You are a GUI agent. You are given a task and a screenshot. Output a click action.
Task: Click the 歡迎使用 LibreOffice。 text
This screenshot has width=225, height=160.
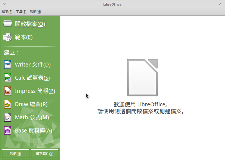coord(141,104)
